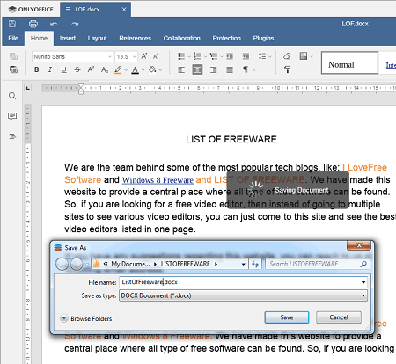Align text right
Viewport: 396px width, 364px height.
coord(214,69)
